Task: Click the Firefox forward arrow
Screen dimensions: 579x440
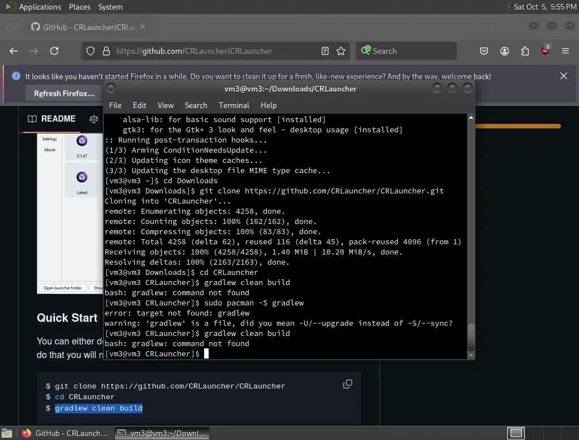Action: [x=34, y=51]
